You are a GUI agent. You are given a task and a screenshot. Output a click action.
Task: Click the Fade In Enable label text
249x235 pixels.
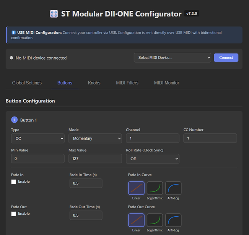tap(24, 182)
